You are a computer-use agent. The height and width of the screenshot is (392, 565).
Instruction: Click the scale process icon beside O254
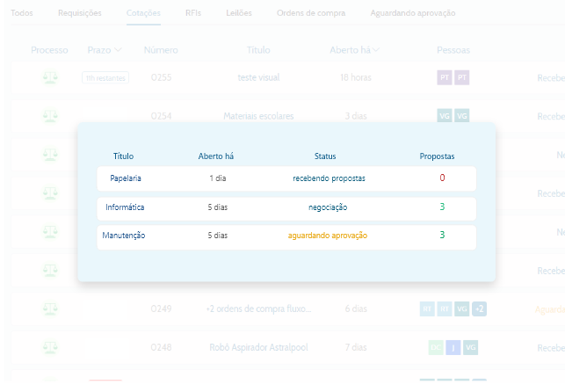[x=48, y=116]
